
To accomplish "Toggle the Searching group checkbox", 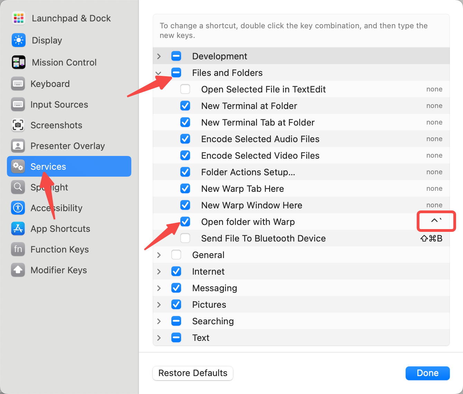I will 176,321.
